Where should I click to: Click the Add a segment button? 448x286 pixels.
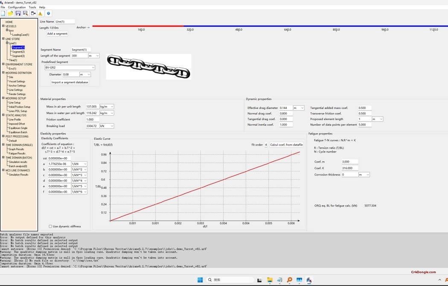coord(57,34)
